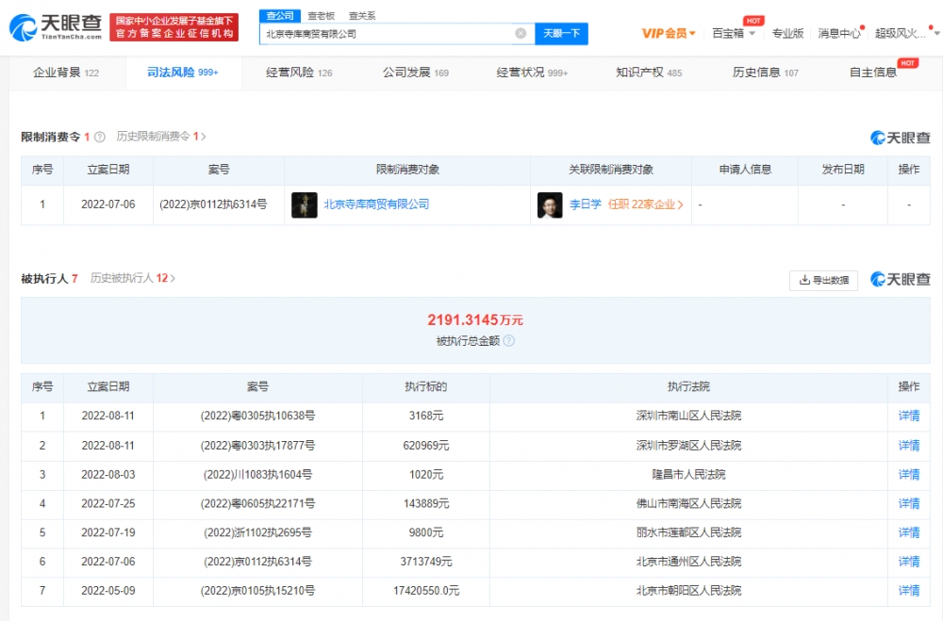Viewport: 943px width, 621px height.
Task: Open the 消息中心 link
Action: click(x=839, y=34)
